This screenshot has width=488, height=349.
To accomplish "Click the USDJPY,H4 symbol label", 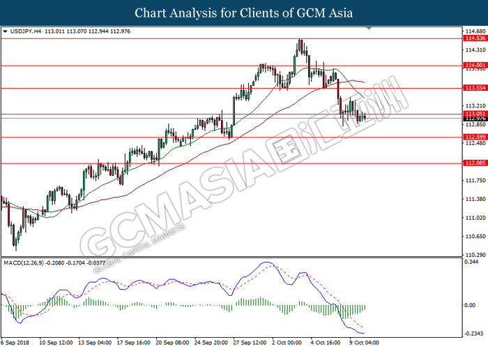I will (26, 31).
